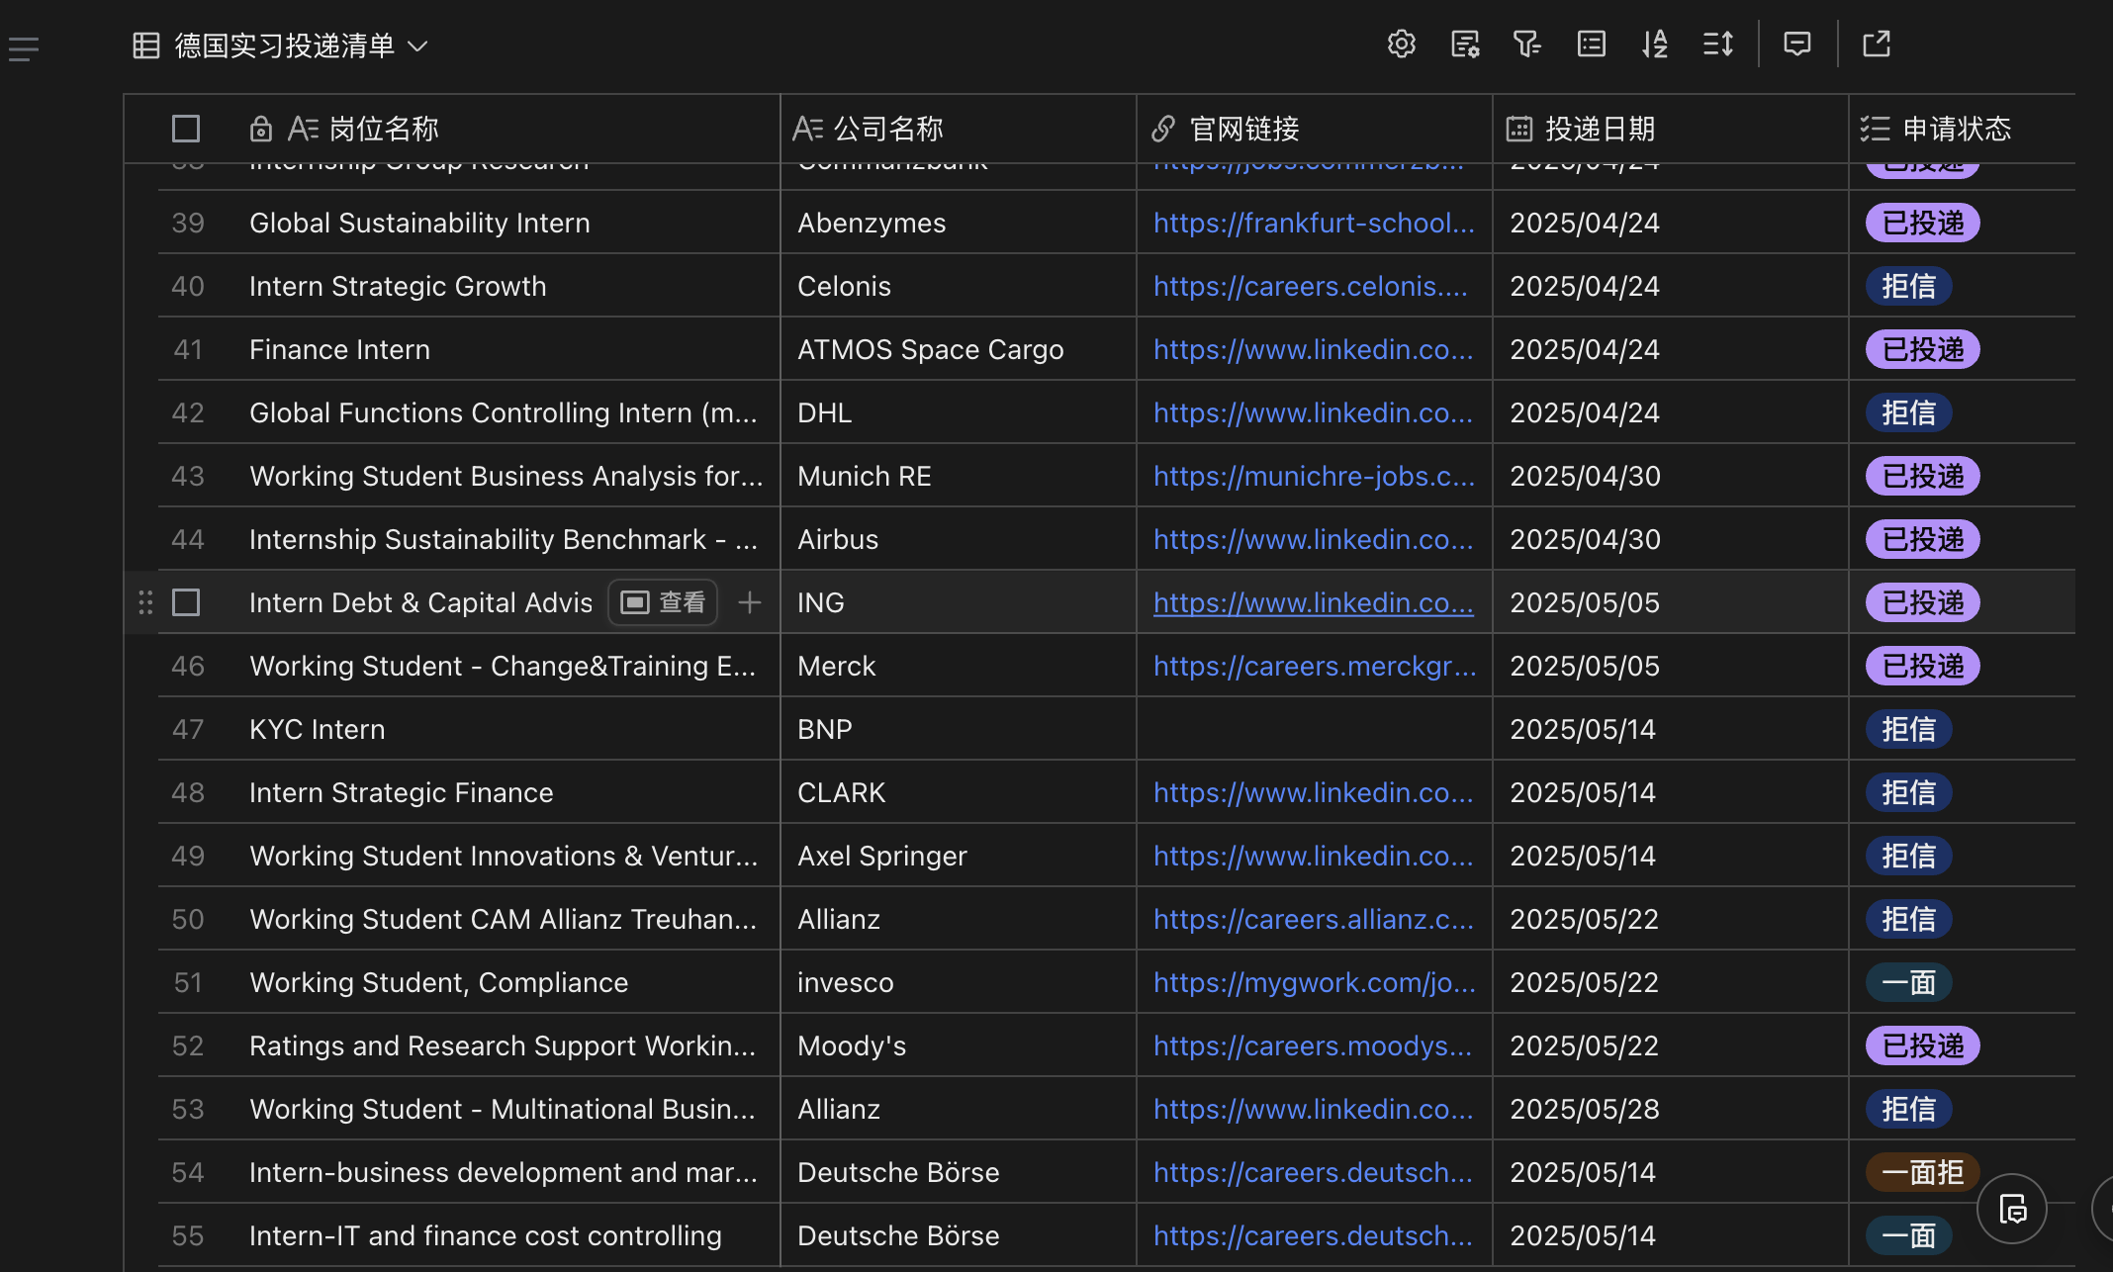2113x1272 pixels.
Task: Click date 2025/05/05 for Merck
Action: (x=1585, y=666)
